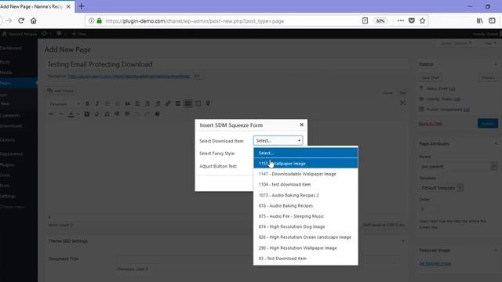Insert or edit a link
Image resolution: width=502 pixels, height=282 pixels.
pos(168,103)
